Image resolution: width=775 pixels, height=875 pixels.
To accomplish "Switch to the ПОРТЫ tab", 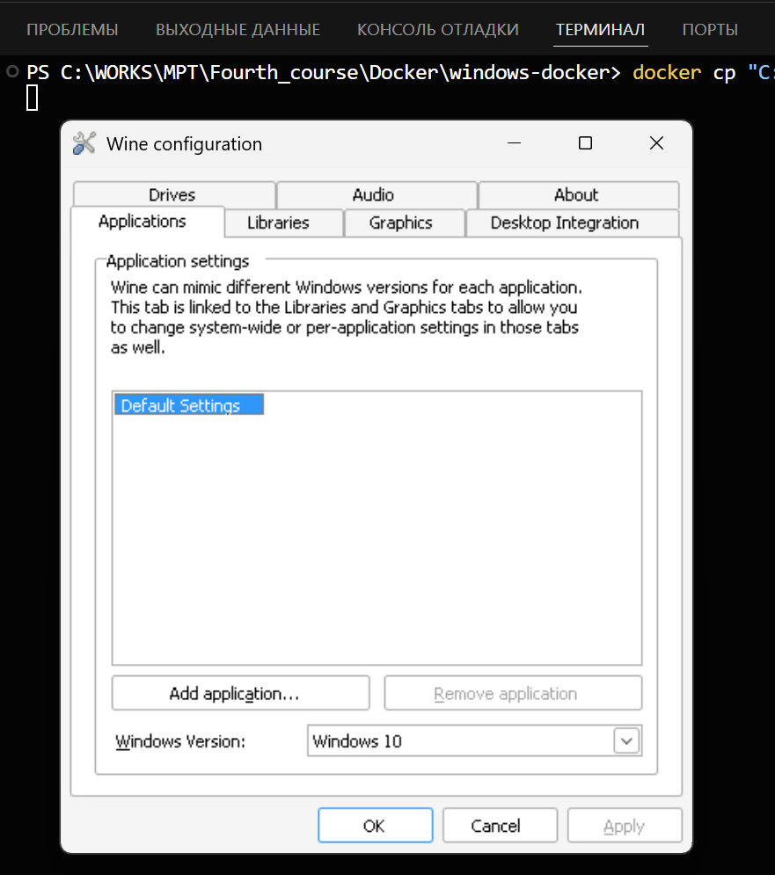I will click(710, 30).
